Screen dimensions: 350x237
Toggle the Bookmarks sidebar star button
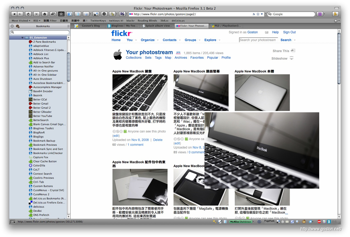point(61,14)
